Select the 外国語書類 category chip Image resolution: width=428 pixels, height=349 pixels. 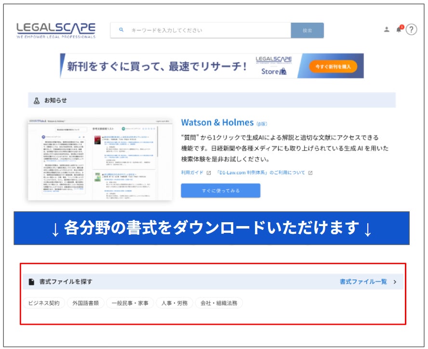tap(86, 303)
